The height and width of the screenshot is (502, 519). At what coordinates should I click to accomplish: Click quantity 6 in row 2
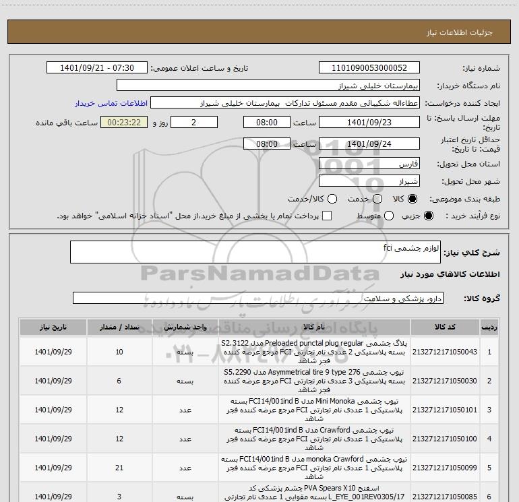click(119, 381)
